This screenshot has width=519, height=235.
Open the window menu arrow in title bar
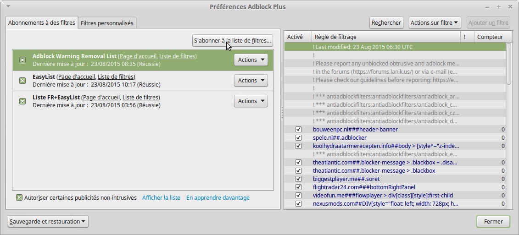(8, 6)
